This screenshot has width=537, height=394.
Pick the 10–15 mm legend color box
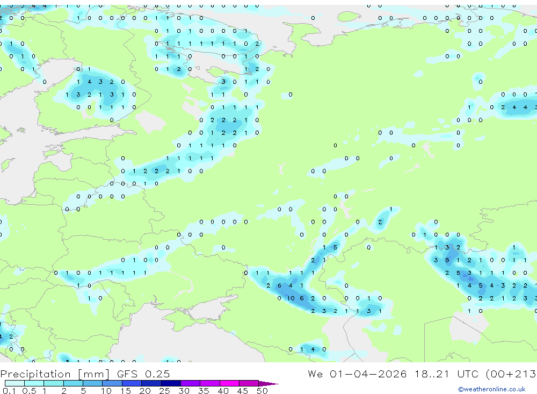coord(112,383)
